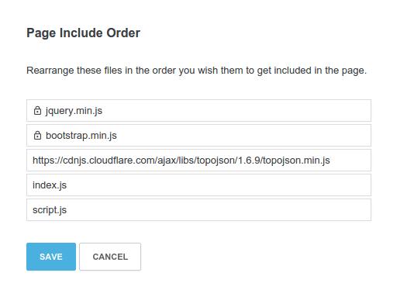Save the page include order
Screen dimensions: 407x297
coord(51,257)
